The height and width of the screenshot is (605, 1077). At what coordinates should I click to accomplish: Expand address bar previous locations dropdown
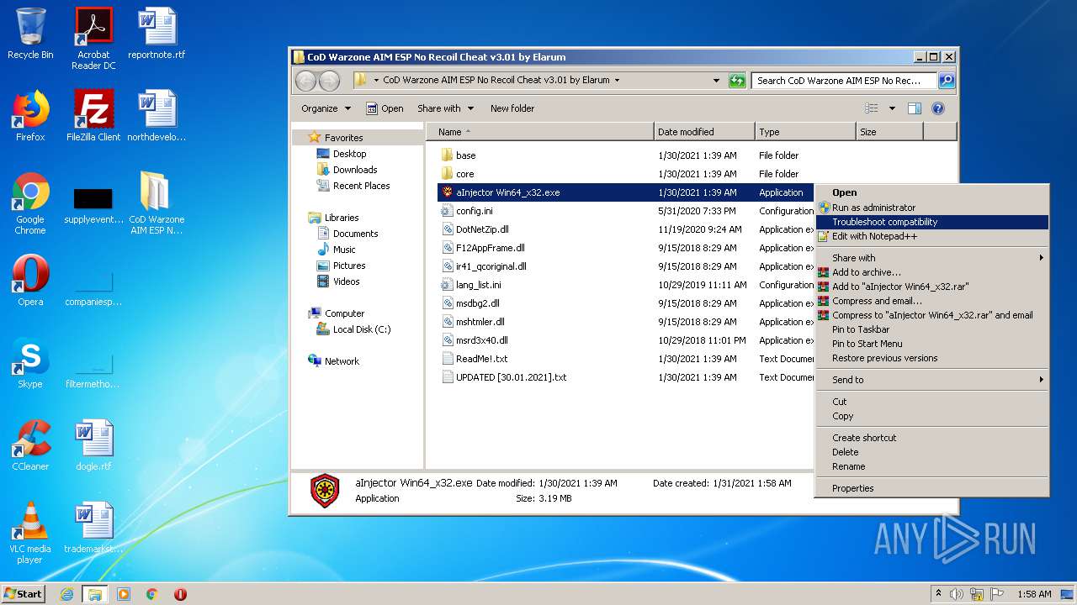click(x=716, y=81)
